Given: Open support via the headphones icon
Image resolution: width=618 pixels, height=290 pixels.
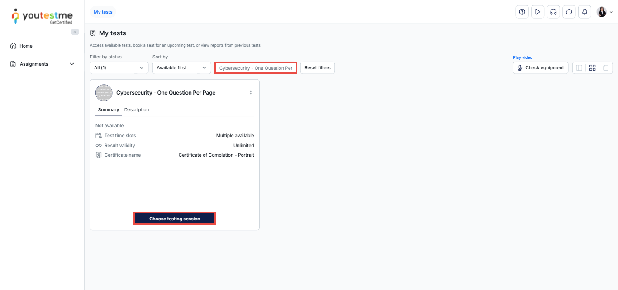Looking at the screenshot, I should pos(553,12).
